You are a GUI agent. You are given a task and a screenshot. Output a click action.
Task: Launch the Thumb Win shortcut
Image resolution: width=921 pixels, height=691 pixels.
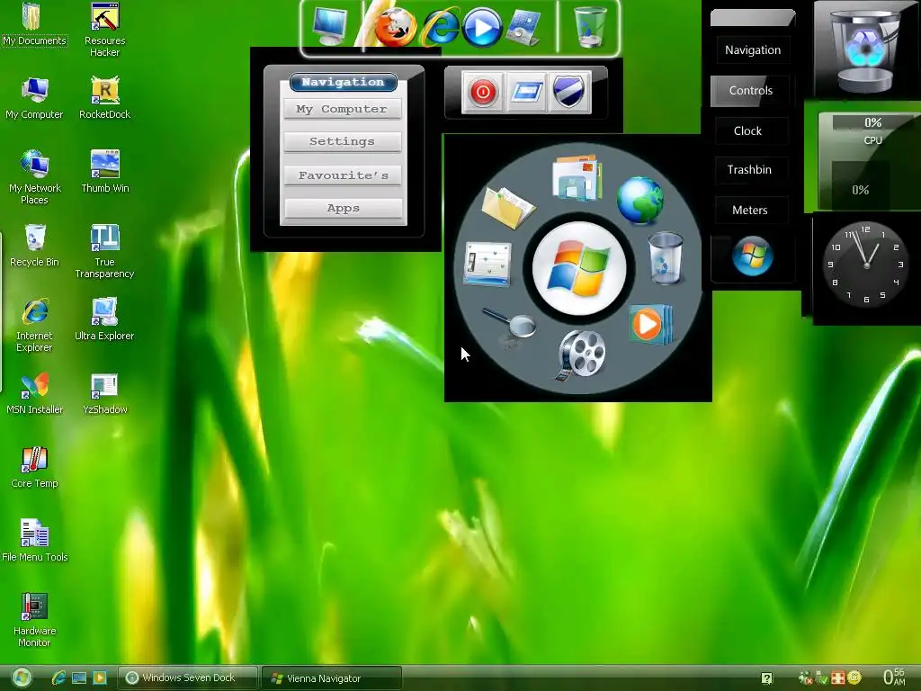click(104, 171)
